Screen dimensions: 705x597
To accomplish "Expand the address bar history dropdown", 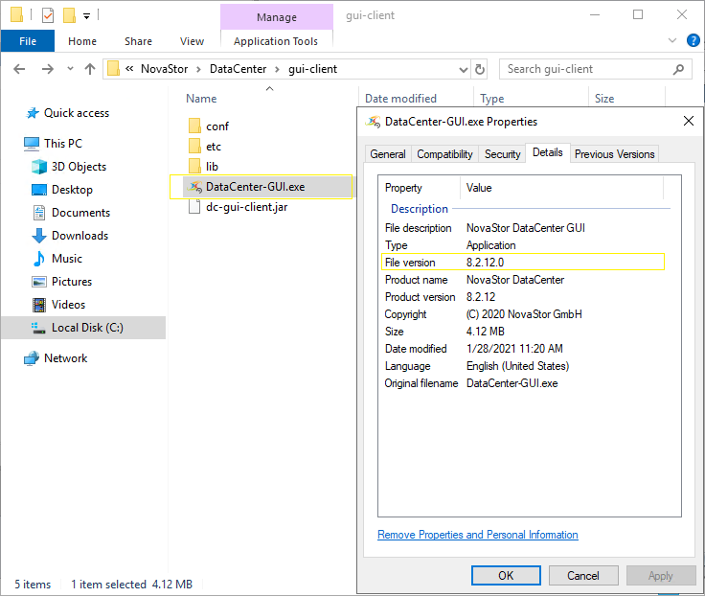I will tap(463, 69).
